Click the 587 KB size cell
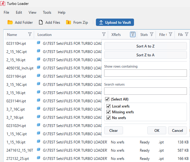This screenshot has width=190, height=162. click(x=183, y=150)
